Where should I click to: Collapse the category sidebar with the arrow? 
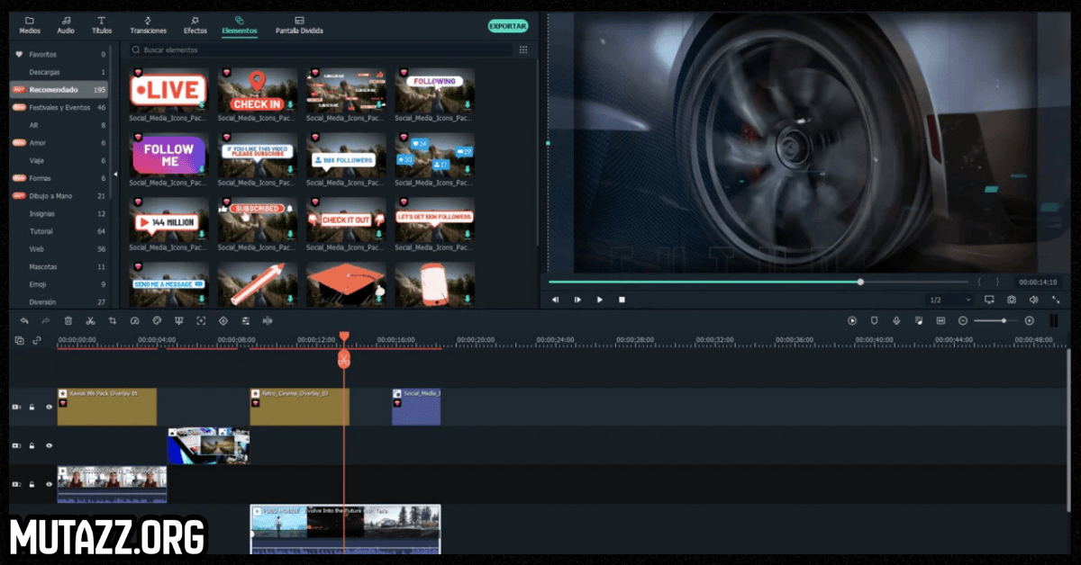(x=114, y=175)
